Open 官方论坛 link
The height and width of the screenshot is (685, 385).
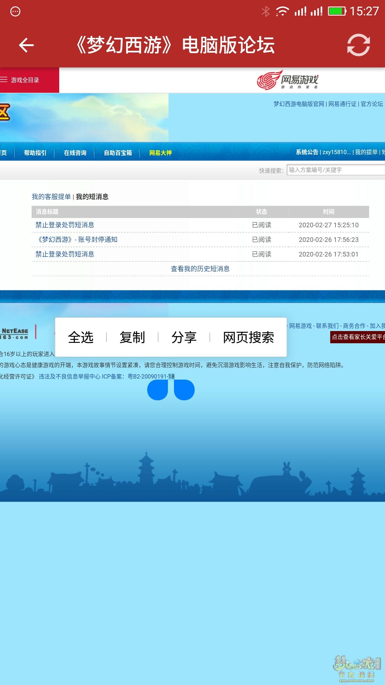click(372, 104)
